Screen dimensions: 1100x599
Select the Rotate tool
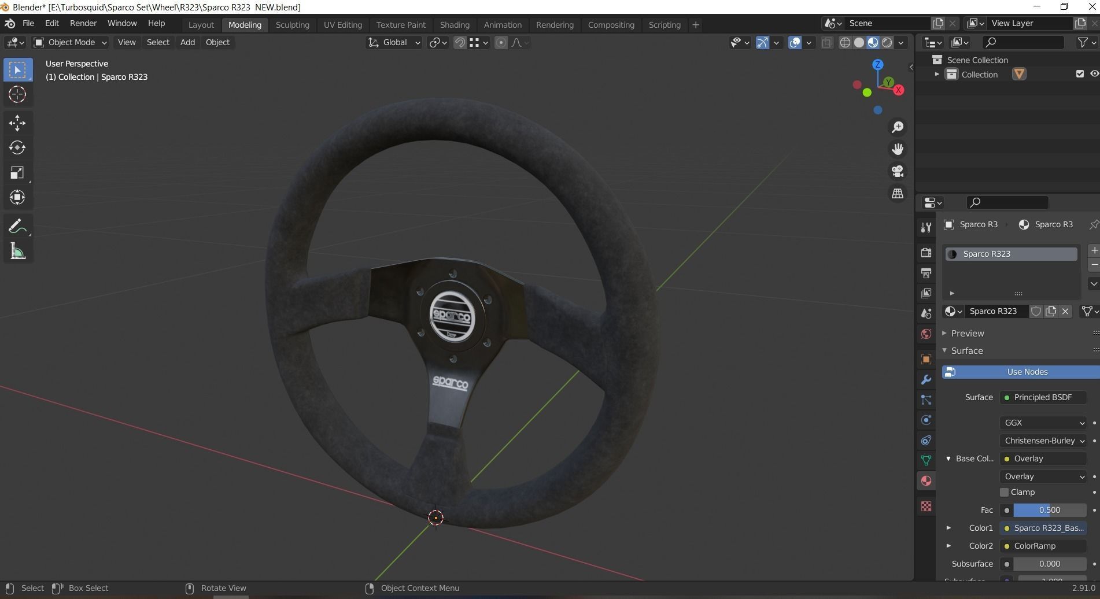pos(17,147)
